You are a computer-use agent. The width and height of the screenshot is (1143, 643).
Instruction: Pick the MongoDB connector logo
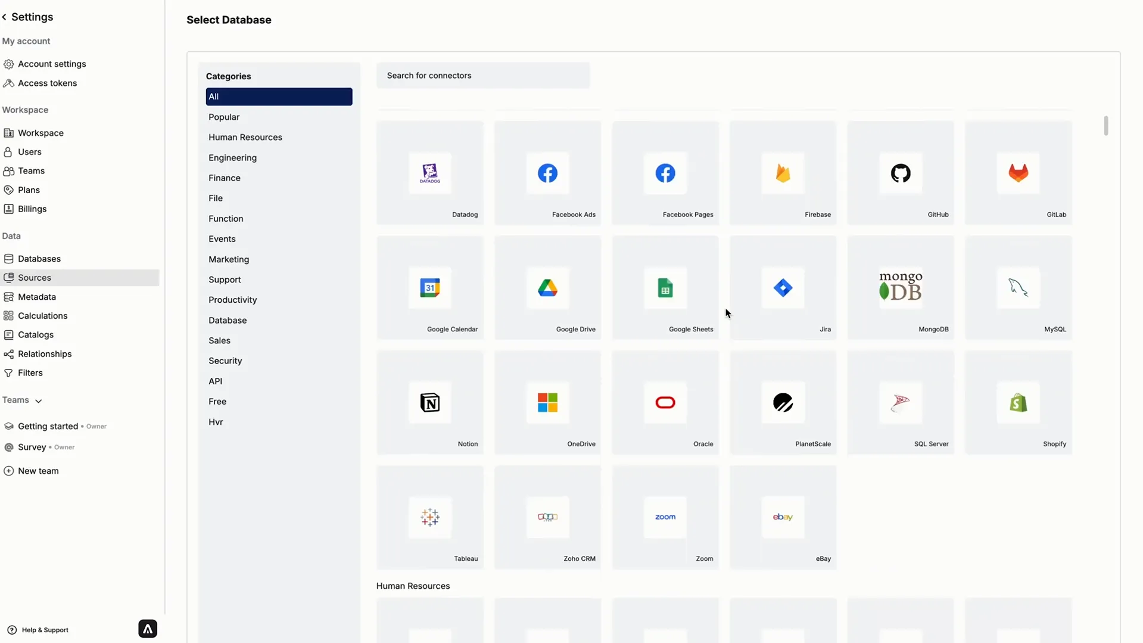tap(900, 287)
